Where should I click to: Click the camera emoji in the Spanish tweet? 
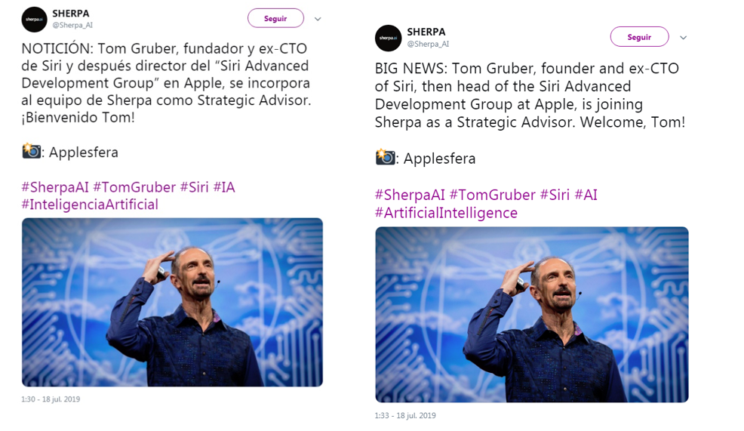32,151
